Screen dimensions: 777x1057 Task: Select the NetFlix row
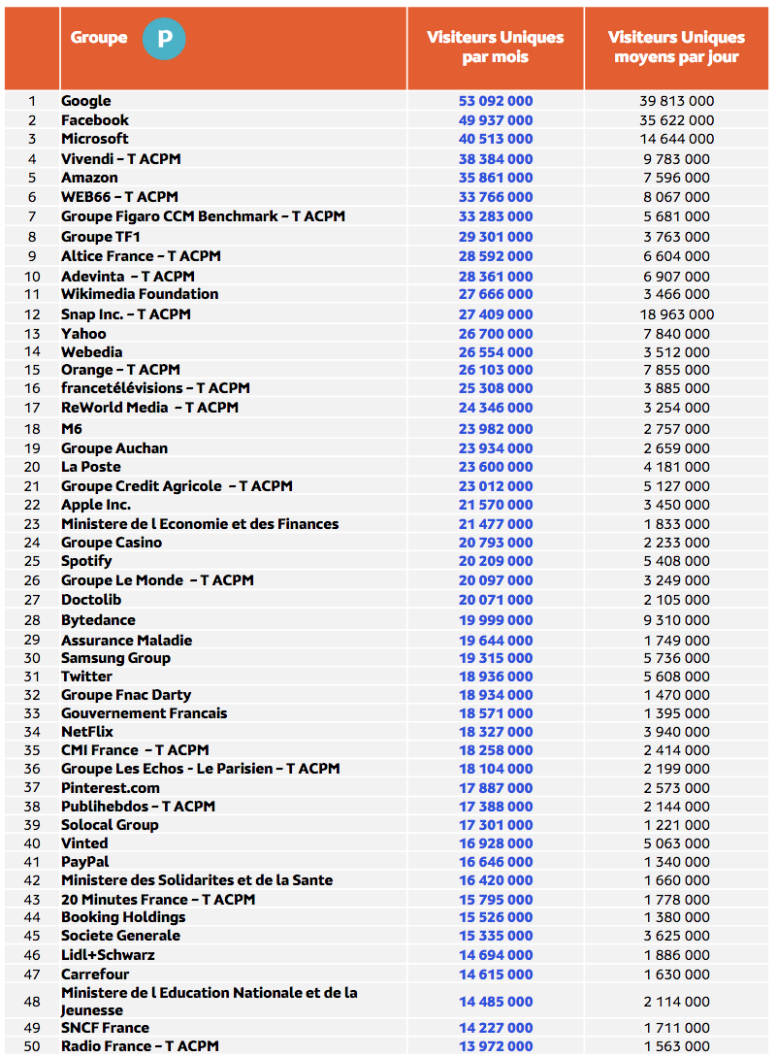pyautogui.click(x=86, y=733)
